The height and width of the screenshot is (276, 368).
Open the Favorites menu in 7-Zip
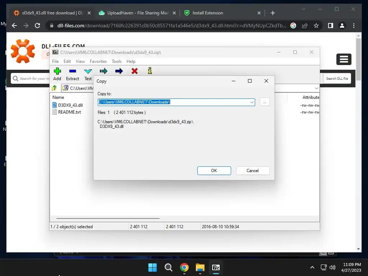pyautogui.click(x=98, y=61)
